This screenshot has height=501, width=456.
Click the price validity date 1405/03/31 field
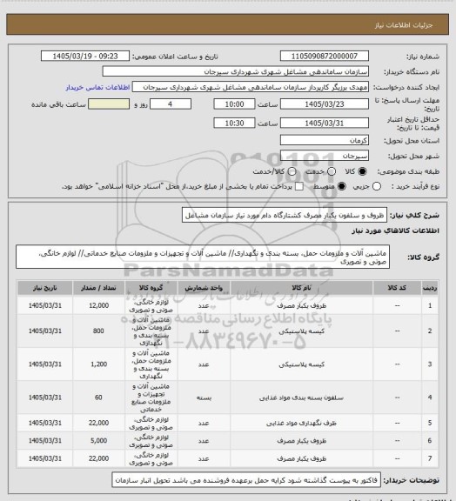[325, 123]
